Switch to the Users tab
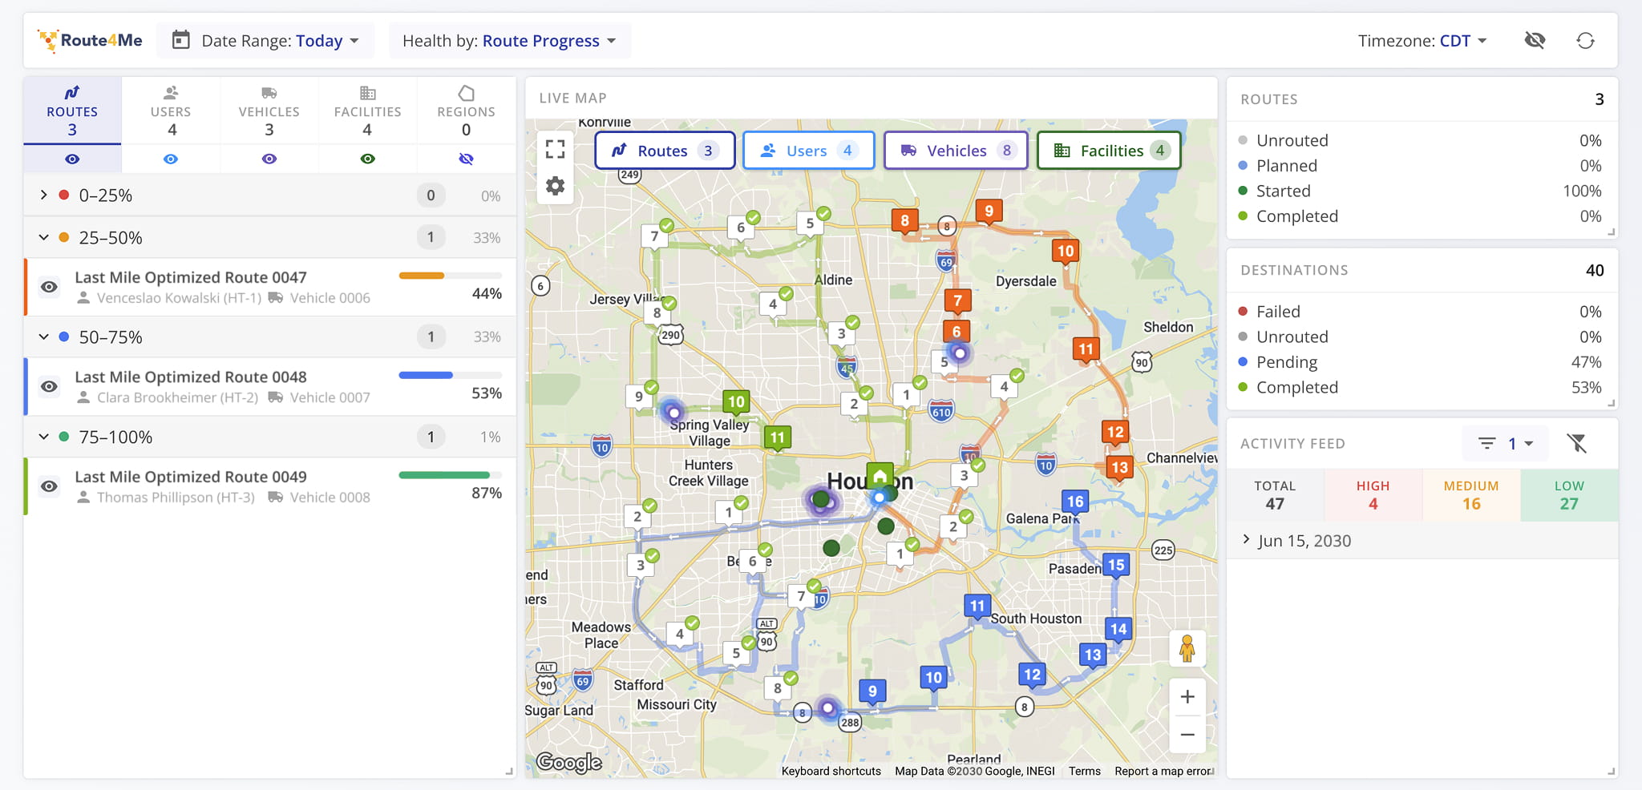Screen dimensions: 1642x790 point(171,111)
